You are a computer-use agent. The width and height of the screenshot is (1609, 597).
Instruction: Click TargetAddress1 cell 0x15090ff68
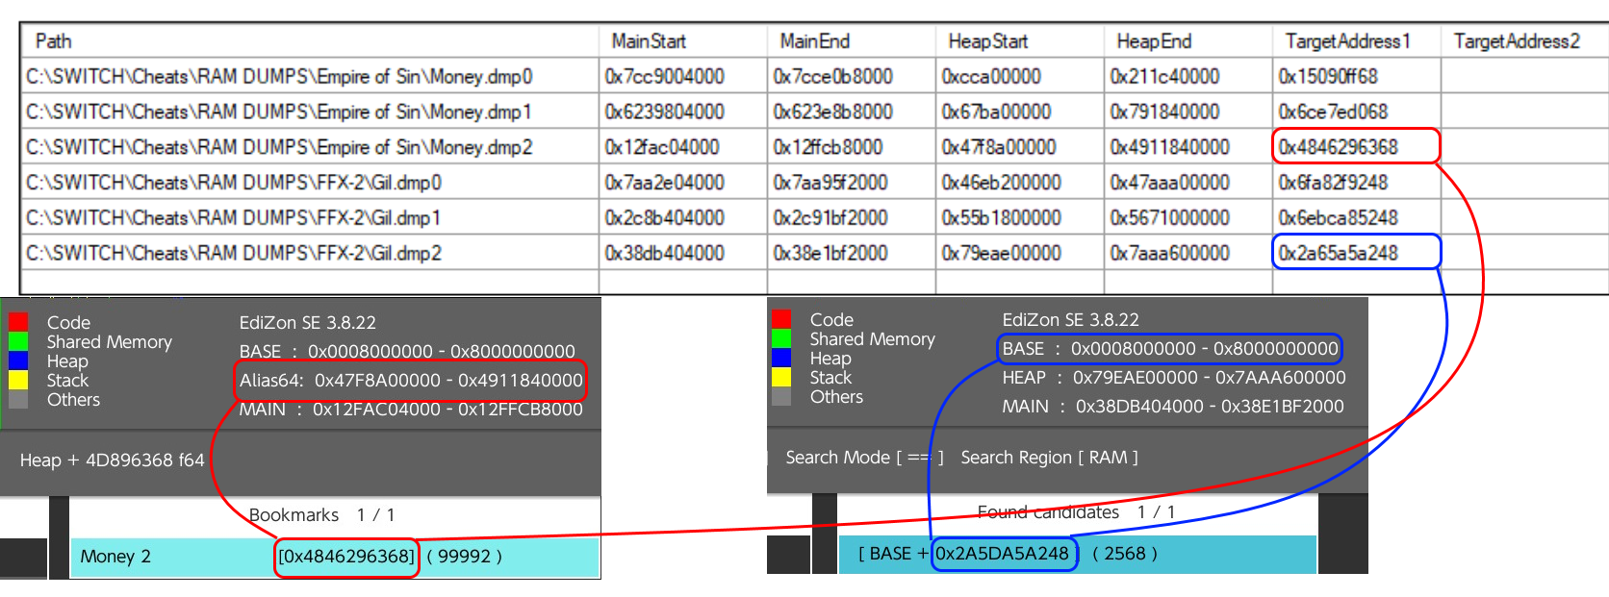[1356, 76]
